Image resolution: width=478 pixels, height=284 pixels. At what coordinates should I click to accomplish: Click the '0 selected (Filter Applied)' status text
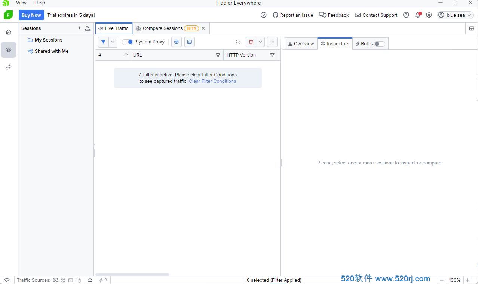coord(274,280)
